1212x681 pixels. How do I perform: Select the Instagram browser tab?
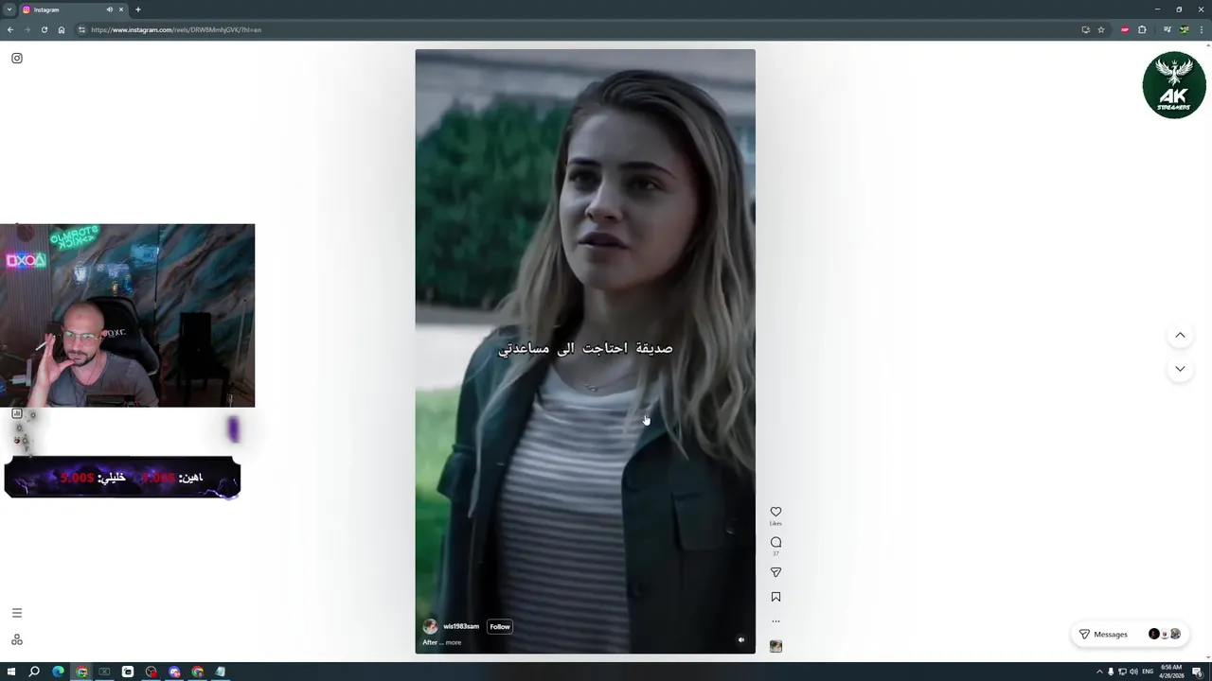(74, 9)
